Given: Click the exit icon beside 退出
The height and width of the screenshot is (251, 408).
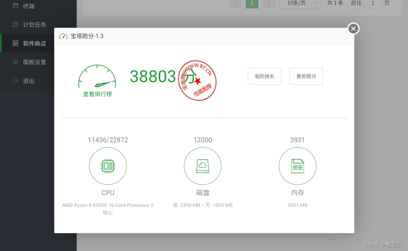Looking at the screenshot, I should (x=15, y=81).
